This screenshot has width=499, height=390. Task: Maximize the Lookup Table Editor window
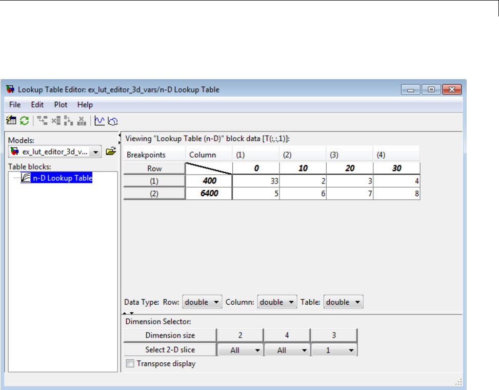(431, 89)
